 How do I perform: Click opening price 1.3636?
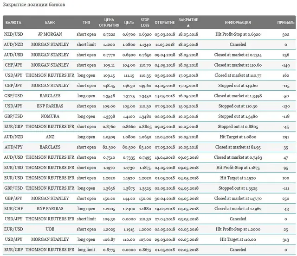click(109, 188)
